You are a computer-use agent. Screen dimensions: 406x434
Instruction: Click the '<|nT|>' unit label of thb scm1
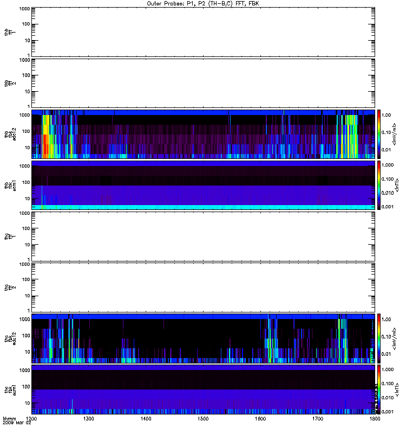tap(397, 185)
